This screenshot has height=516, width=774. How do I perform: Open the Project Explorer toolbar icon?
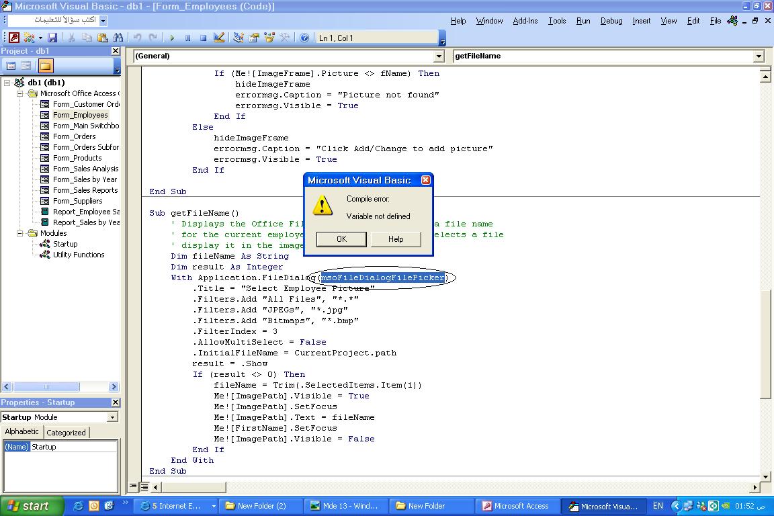[x=239, y=38]
